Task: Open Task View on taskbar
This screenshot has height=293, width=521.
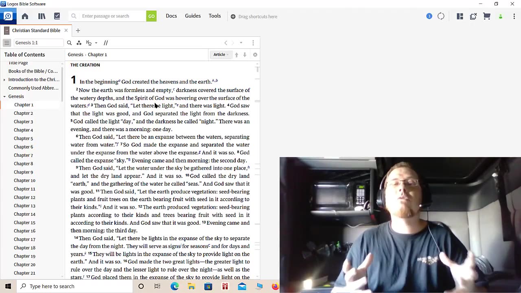Action: pyautogui.click(x=158, y=286)
